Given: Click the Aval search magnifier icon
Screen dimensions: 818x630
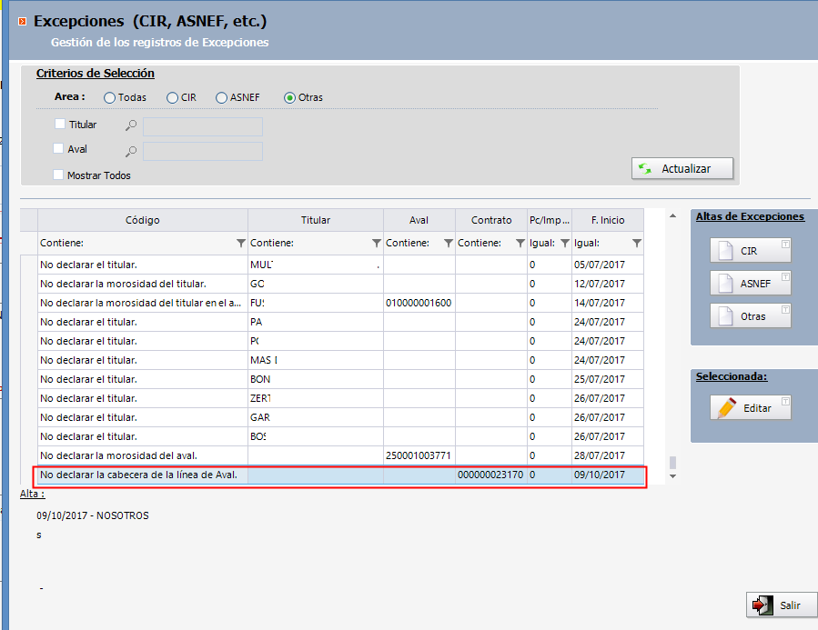Looking at the screenshot, I should click(x=131, y=152).
